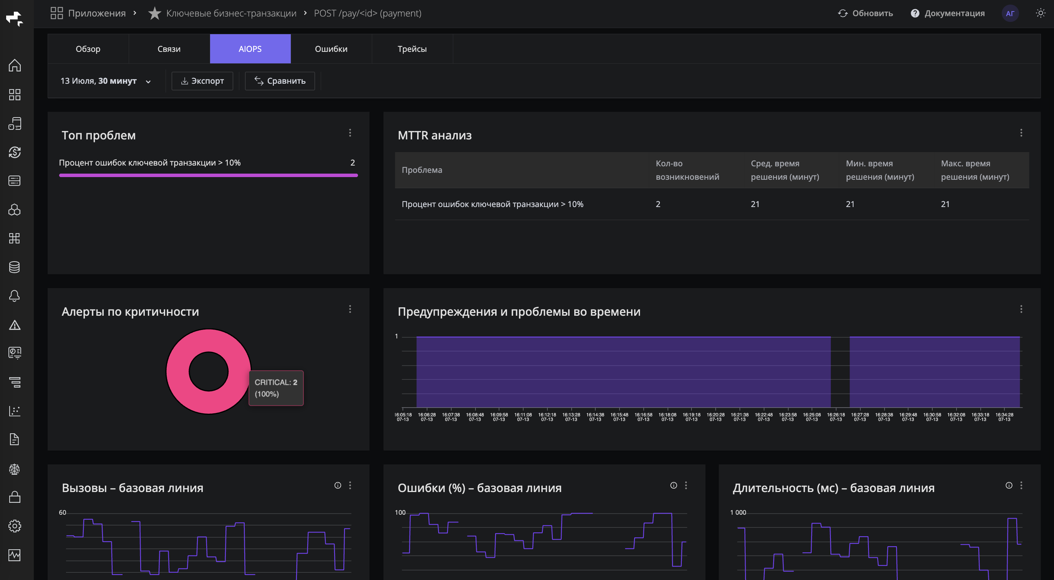
Task: Open the hexagon clusters icon in sidebar
Action: click(x=15, y=210)
